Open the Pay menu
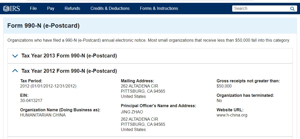Screen dimensions: 300x139 pyautogui.click(x=51, y=9)
